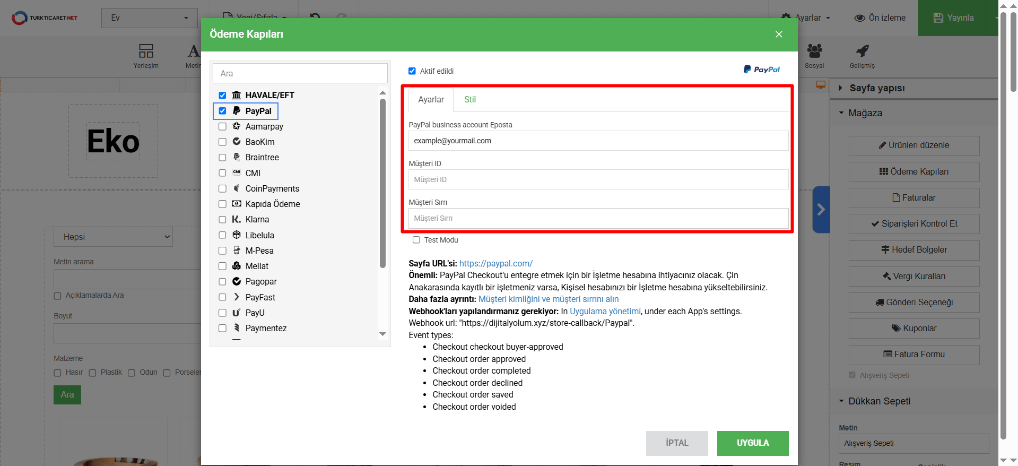Image resolution: width=1018 pixels, height=466 pixels.
Task: Click the Aamarpay icon
Action: pos(237,126)
